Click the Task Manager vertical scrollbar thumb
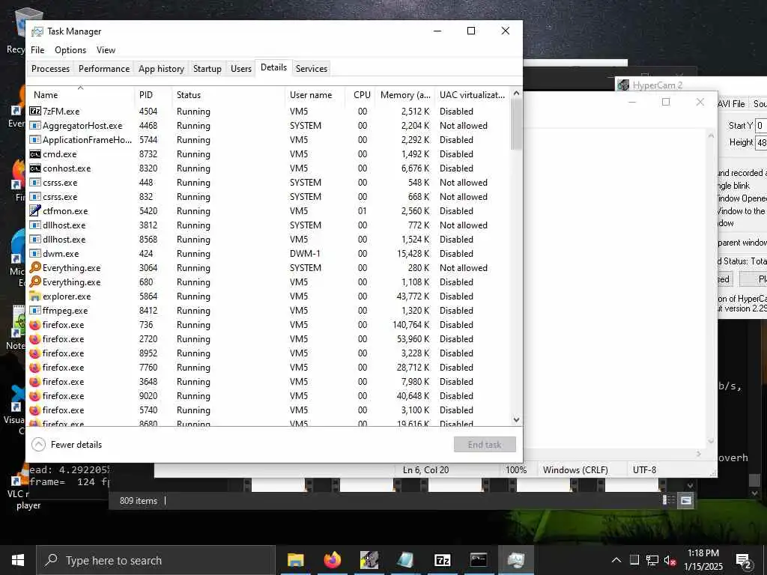This screenshot has height=575, width=767. (x=516, y=125)
